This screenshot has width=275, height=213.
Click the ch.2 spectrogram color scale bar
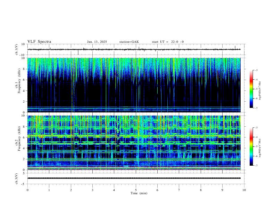[251, 147]
